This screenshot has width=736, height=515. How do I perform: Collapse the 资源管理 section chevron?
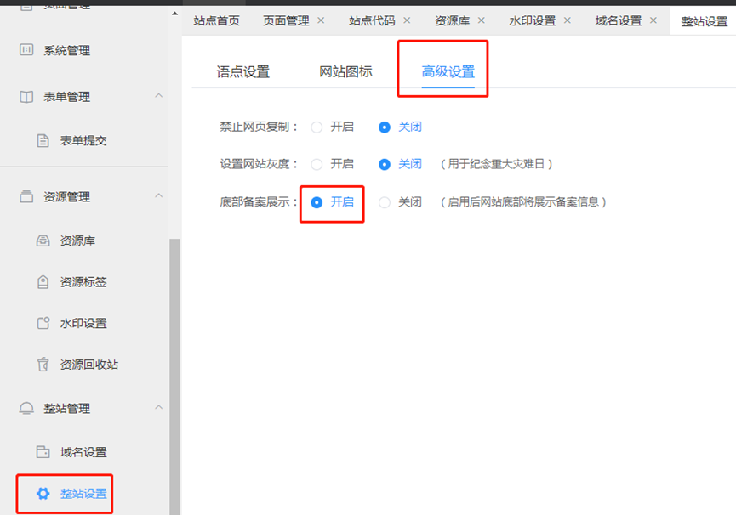click(x=158, y=196)
